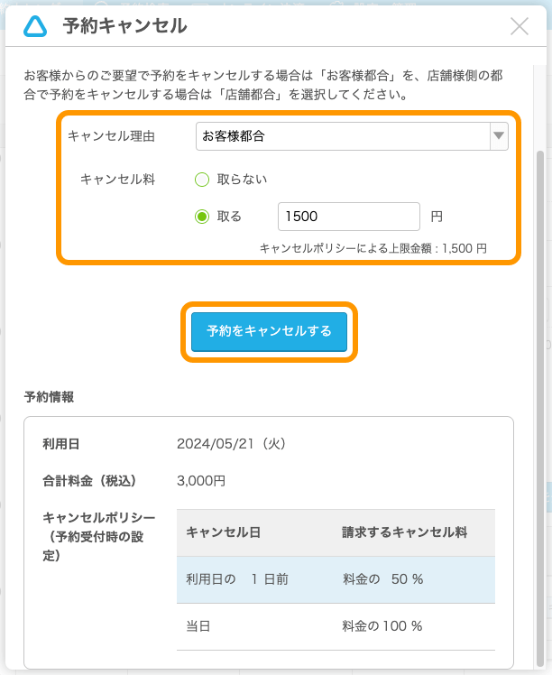The image size is (552, 675).
Task: Click the キャンセル日 column header
Action: pos(224,532)
